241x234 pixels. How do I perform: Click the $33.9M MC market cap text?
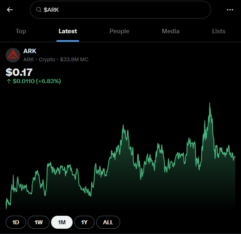[74, 60]
